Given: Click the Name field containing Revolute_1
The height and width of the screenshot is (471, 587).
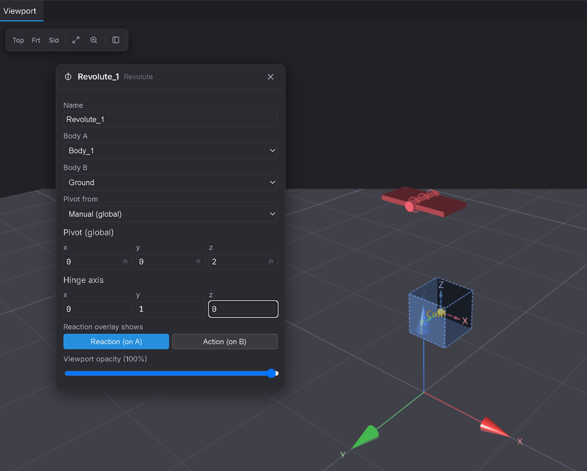Looking at the screenshot, I should click(x=170, y=120).
